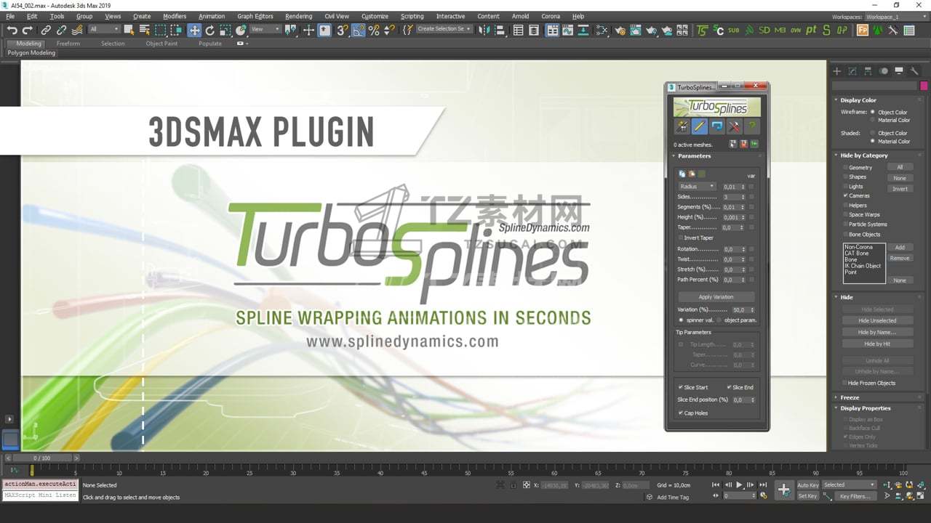This screenshot has width=931, height=523.
Task: Open the Utilities wrench tab in command panel
Action: pyautogui.click(x=914, y=71)
